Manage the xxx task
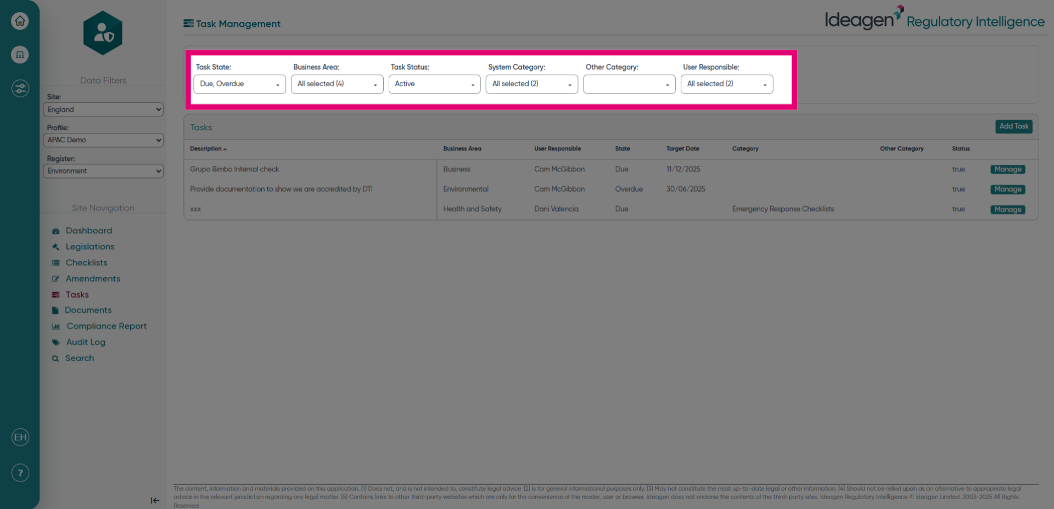The width and height of the screenshot is (1054, 509). tap(1008, 210)
